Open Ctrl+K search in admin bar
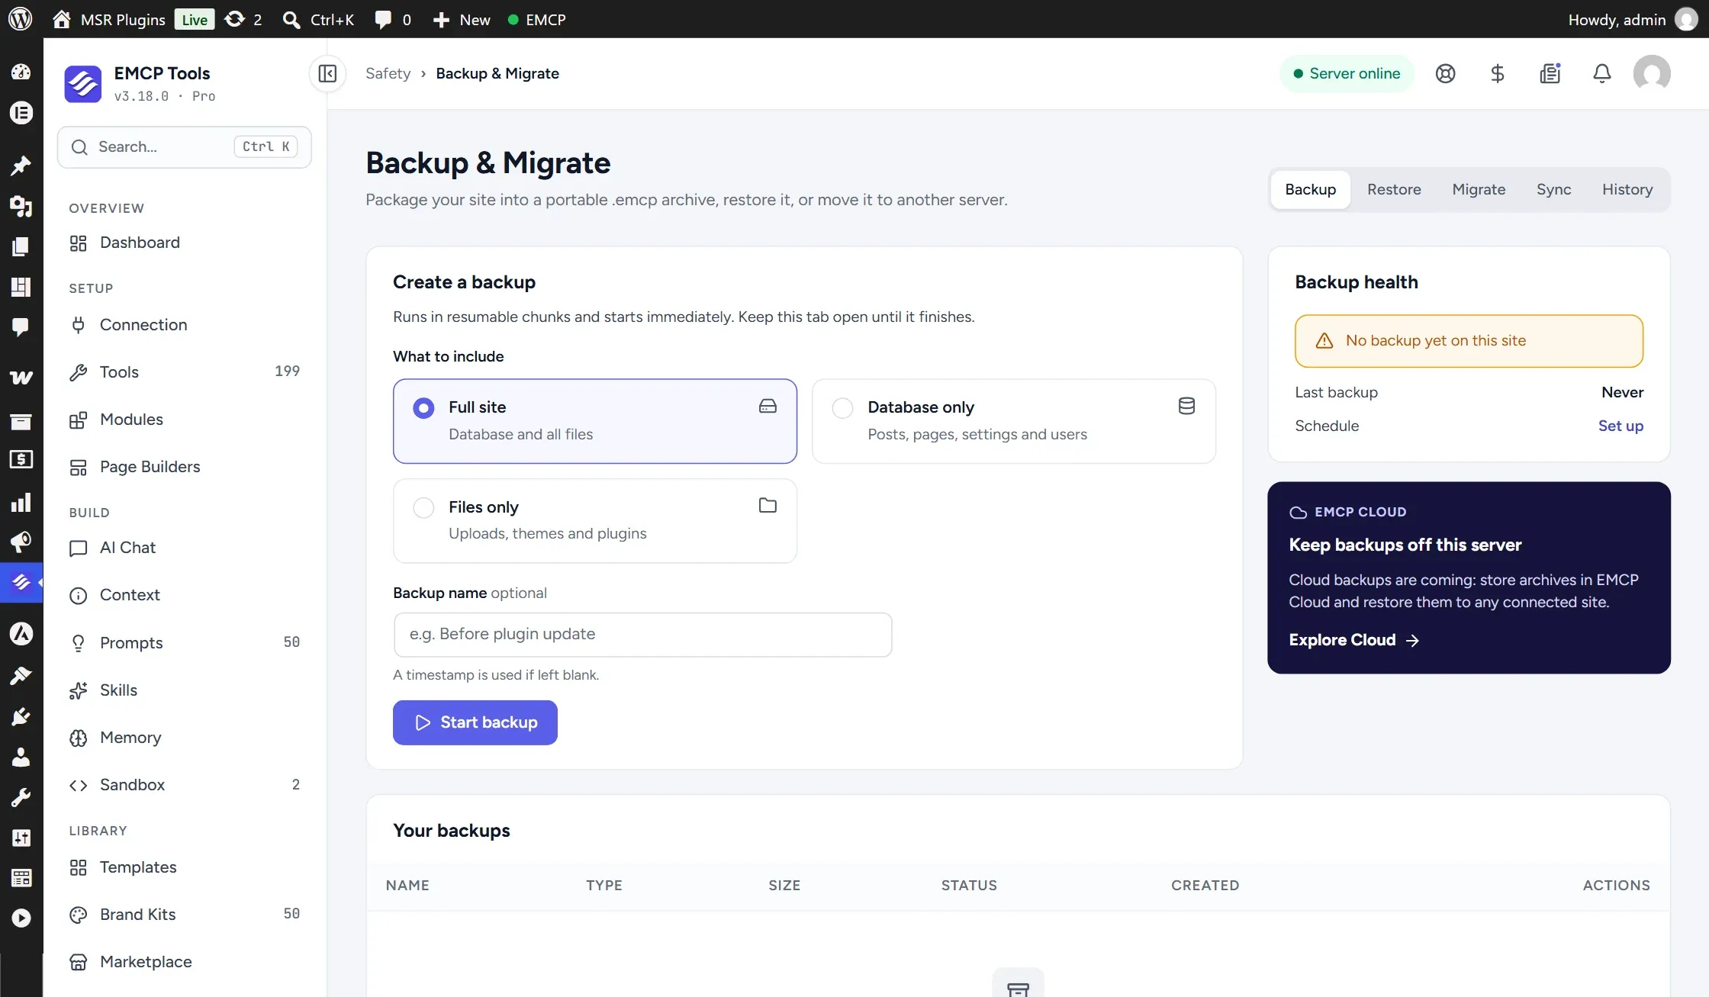This screenshot has width=1709, height=997. pyautogui.click(x=318, y=19)
